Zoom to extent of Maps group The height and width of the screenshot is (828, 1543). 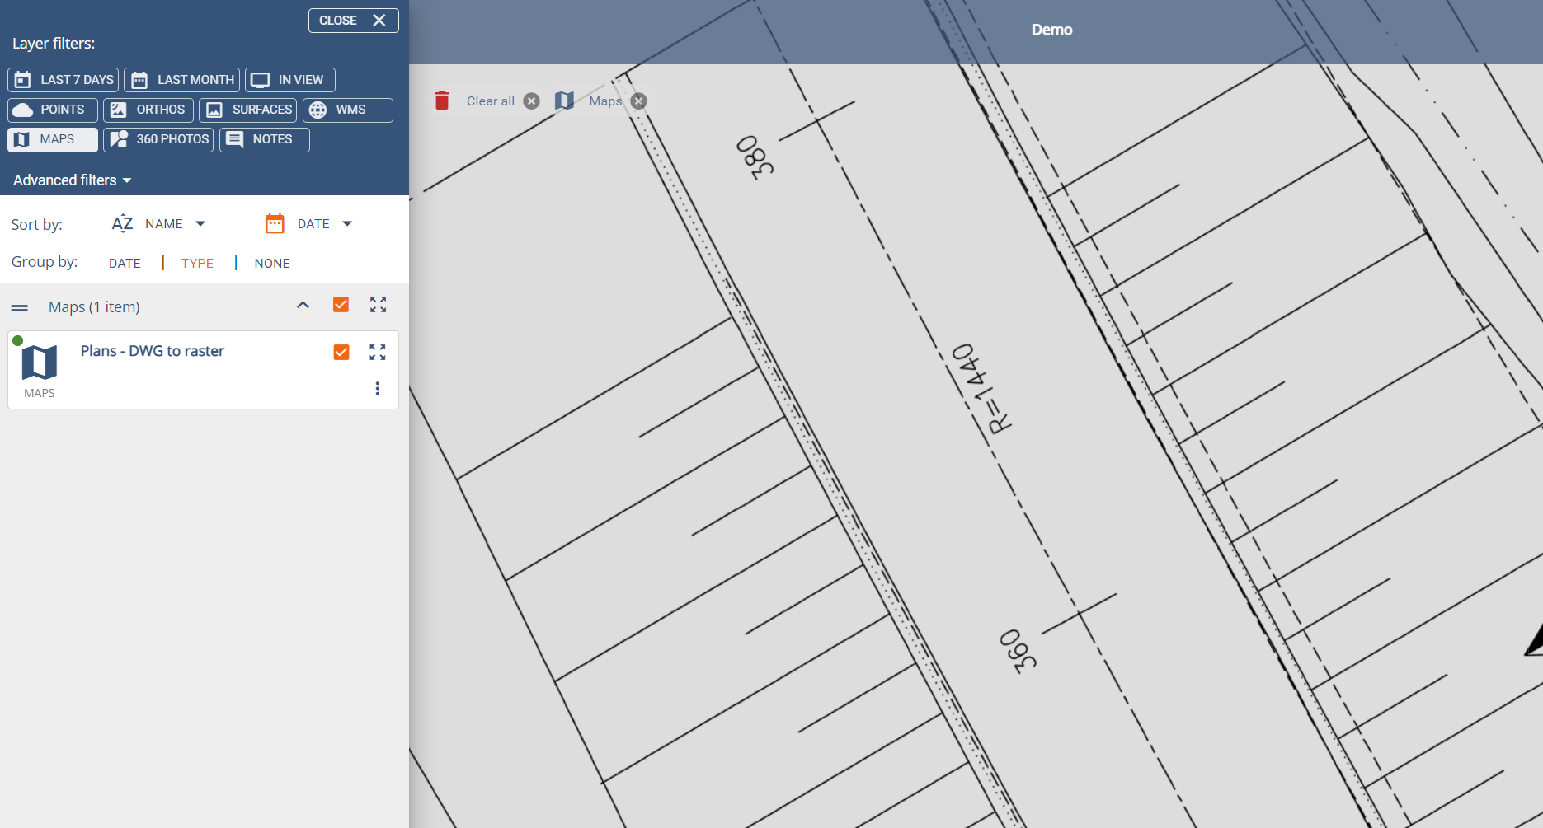pyautogui.click(x=378, y=305)
